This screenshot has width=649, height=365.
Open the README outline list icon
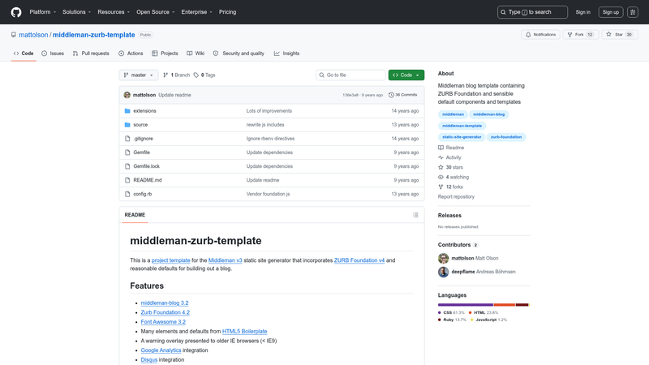click(x=415, y=215)
